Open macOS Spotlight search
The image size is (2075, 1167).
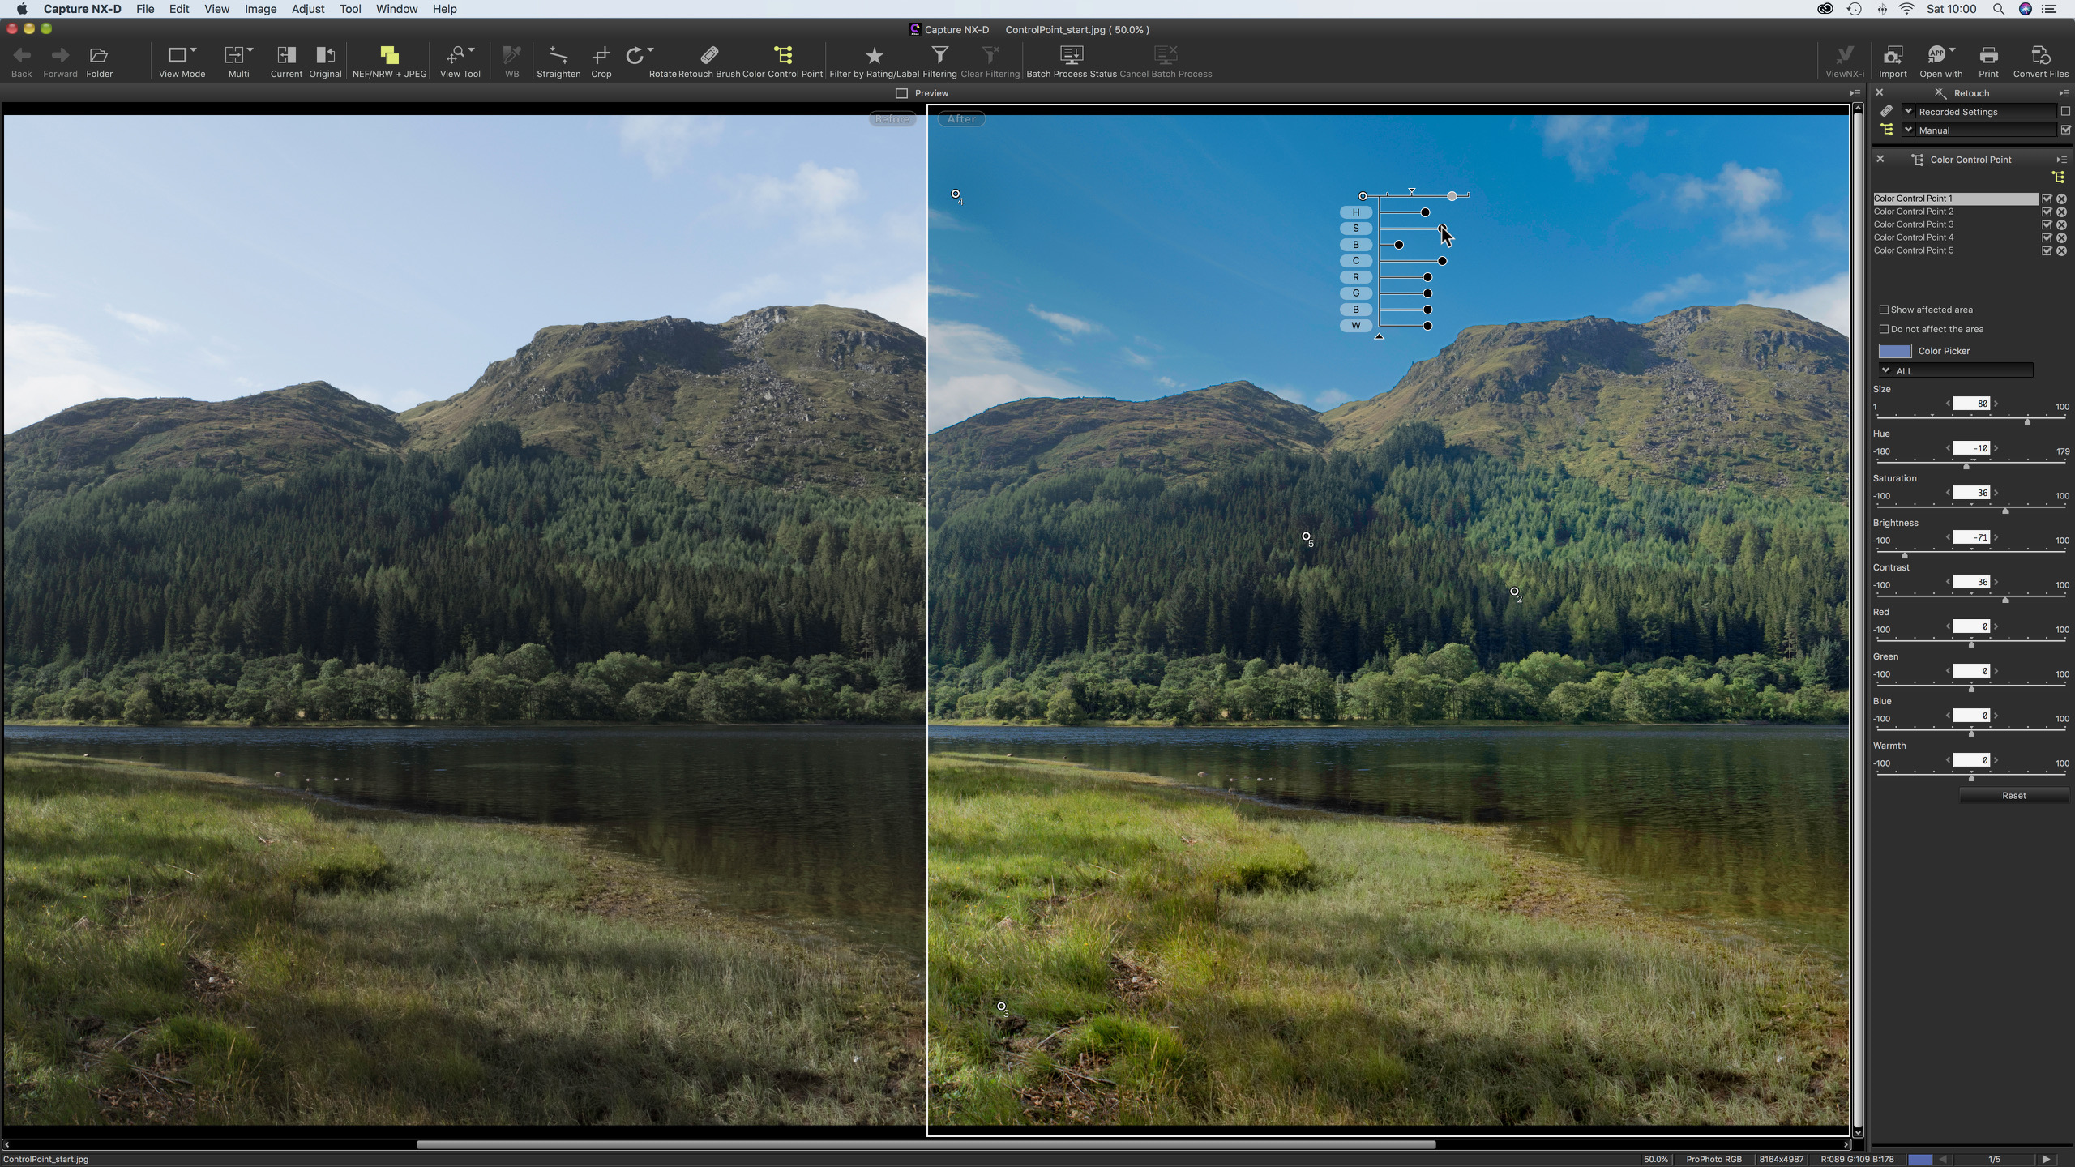[x=1999, y=9]
